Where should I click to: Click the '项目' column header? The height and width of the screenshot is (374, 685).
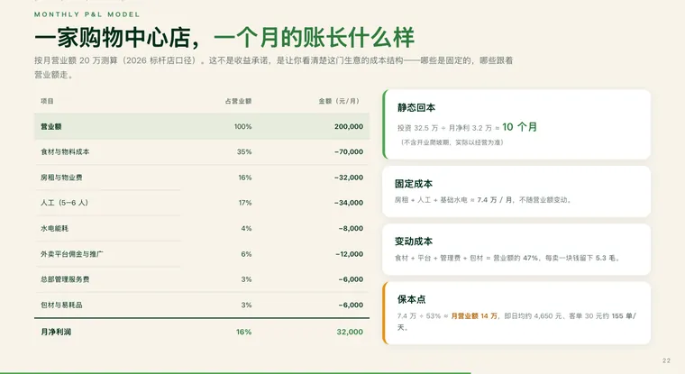click(47, 101)
